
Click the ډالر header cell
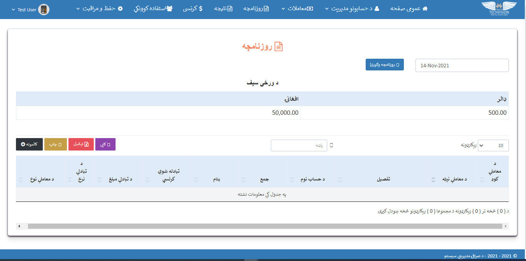coord(405,99)
